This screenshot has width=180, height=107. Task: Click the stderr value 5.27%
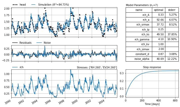point(173,15)
